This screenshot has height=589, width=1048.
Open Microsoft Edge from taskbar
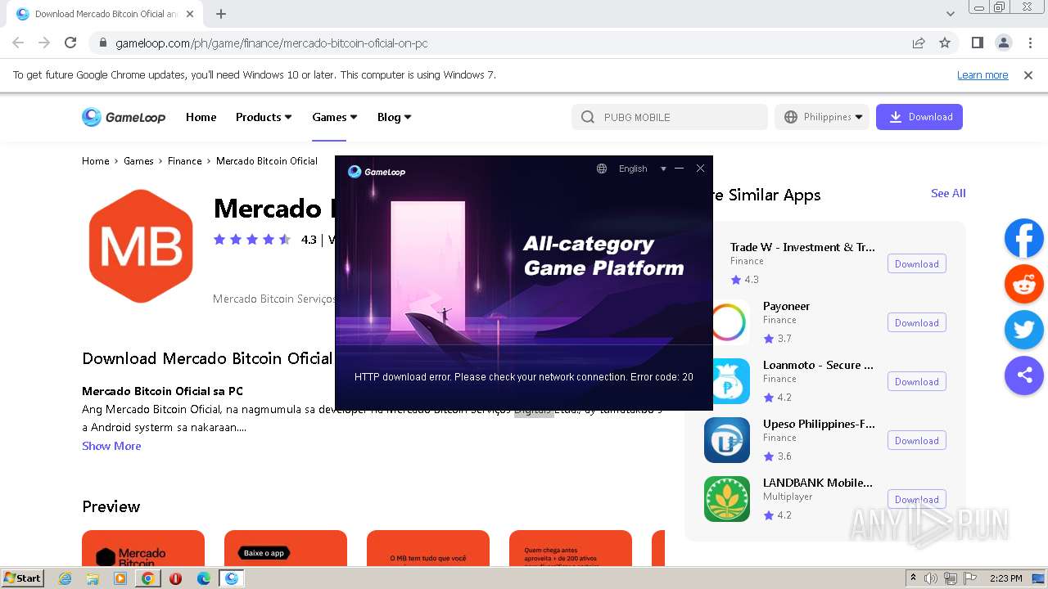click(x=204, y=578)
